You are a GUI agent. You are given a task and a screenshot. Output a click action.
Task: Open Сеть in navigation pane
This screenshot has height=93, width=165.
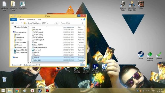(x=15, y=58)
